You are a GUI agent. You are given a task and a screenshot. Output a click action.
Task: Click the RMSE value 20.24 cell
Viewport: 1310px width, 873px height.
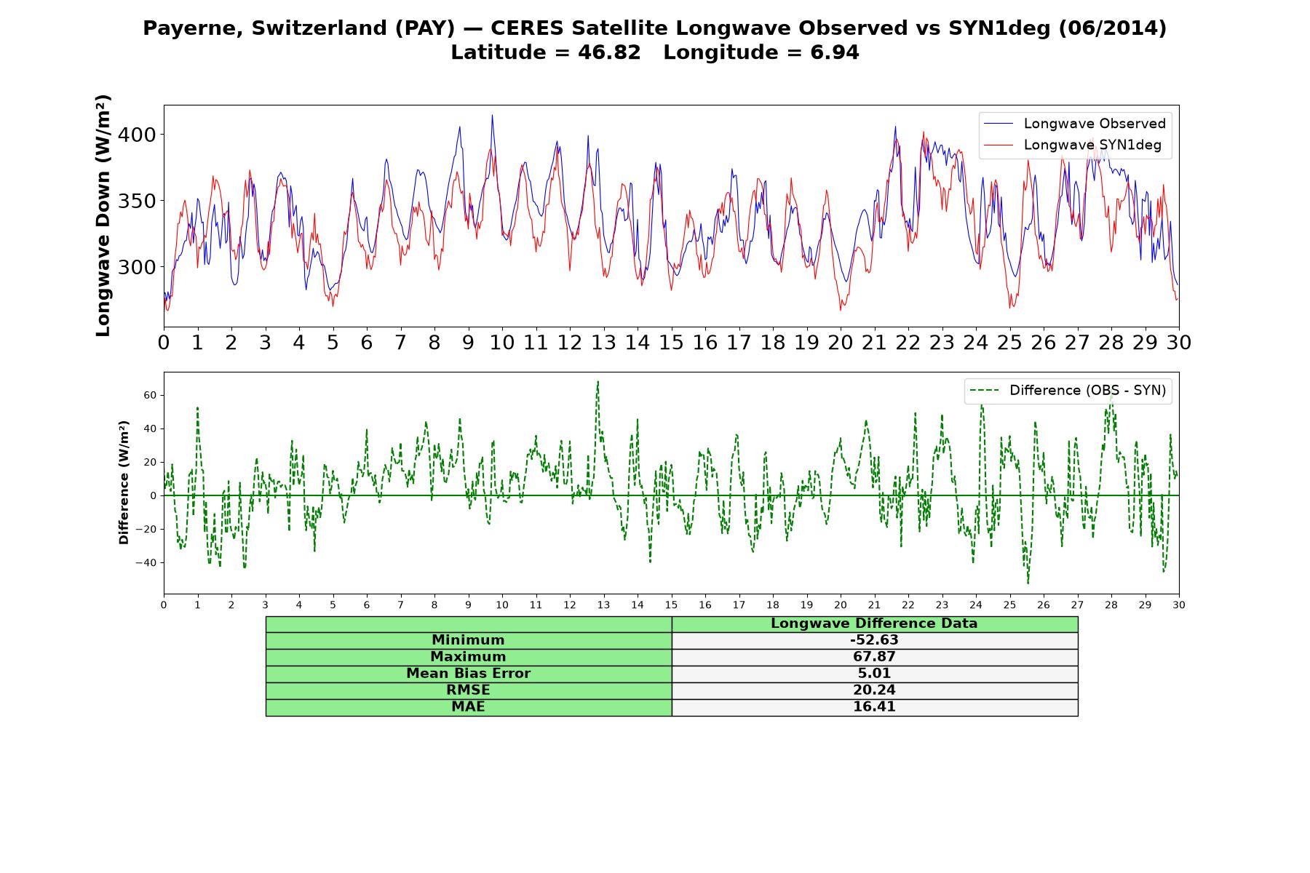pyautogui.click(x=875, y=690)
